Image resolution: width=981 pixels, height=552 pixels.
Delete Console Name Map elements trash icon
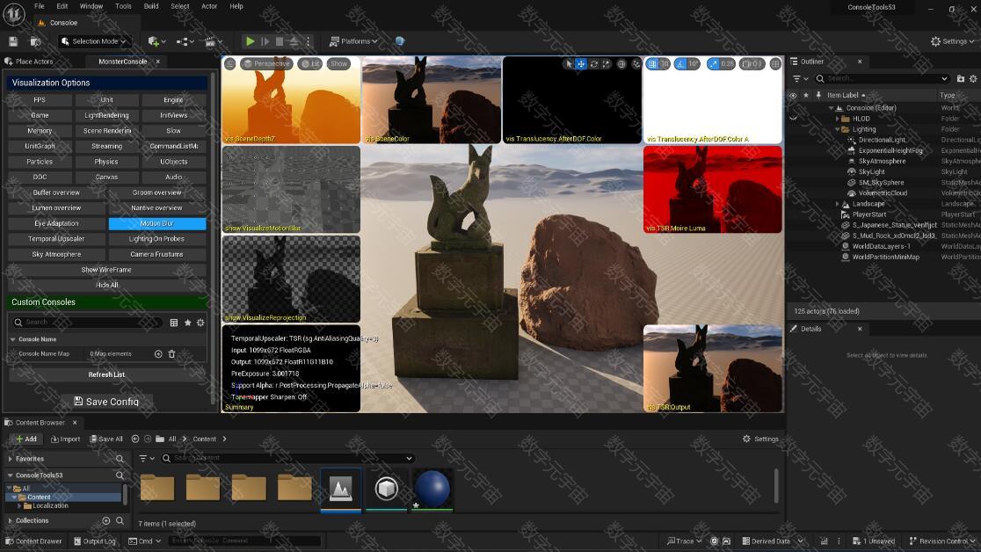172,354
